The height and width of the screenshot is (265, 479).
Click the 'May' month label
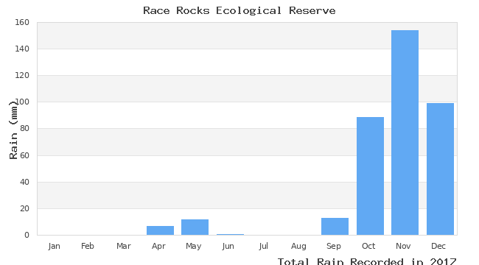click(x=193, y=246)
